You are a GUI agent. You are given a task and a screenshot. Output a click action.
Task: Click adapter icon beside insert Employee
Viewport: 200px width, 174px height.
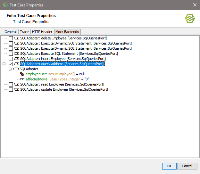17,59
